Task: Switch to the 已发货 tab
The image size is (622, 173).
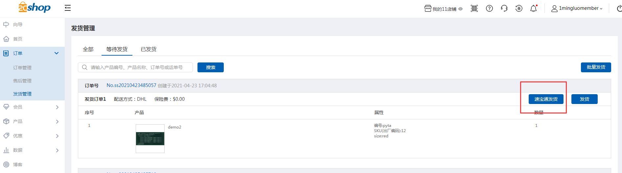Action: pos(149,49)
